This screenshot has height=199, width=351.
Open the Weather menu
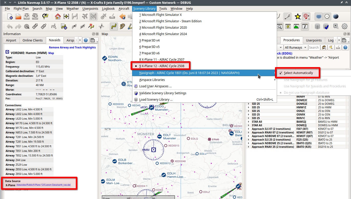point(72,8)
